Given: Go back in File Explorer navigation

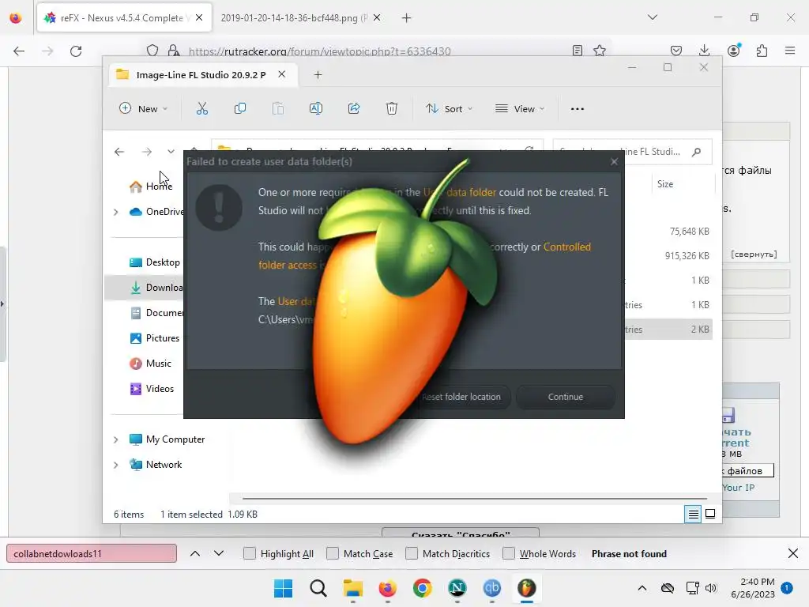Looking at the screenshot, I should click(x=119, y=152).
